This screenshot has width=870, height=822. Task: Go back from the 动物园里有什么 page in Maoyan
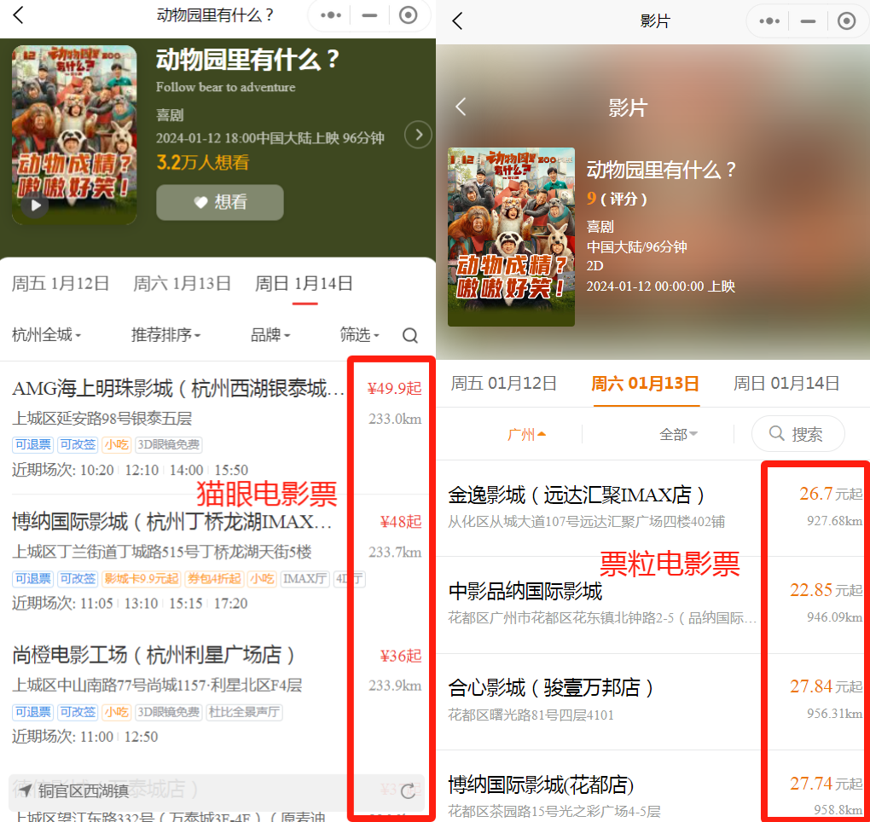click(18, 15)
